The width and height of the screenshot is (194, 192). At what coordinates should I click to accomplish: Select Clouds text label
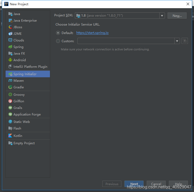[x=19, y=40]
